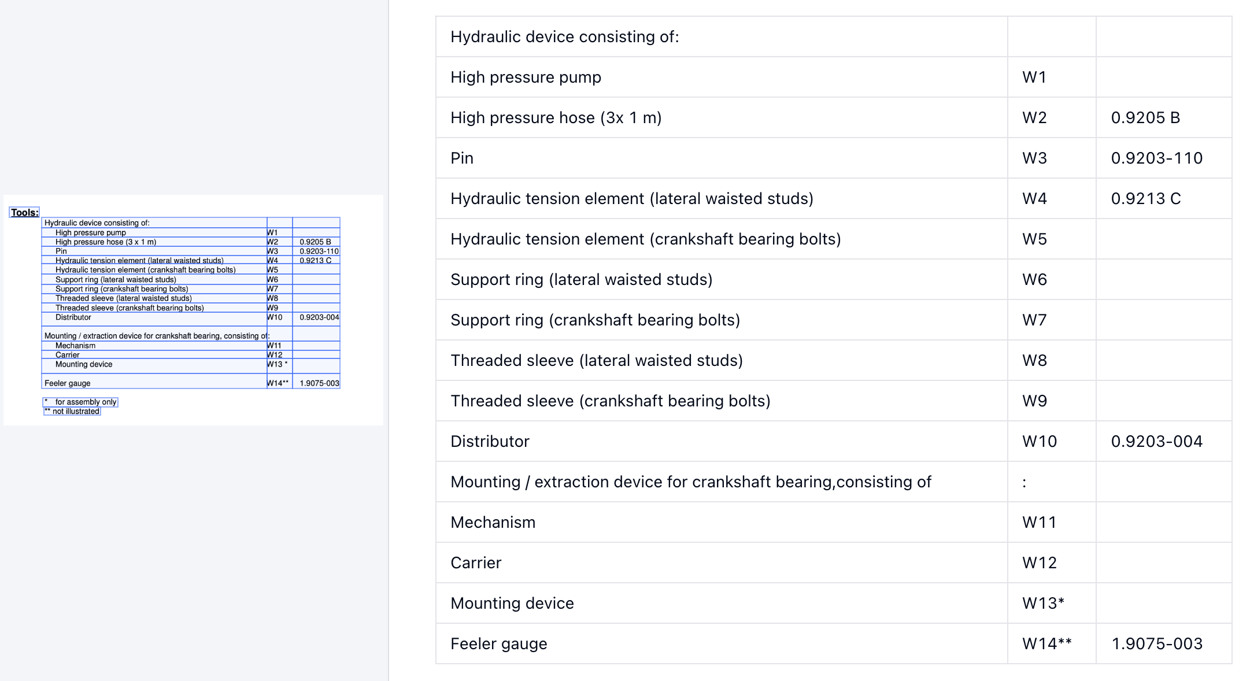
Task: Select the large 'Feeler gauge' cell
Action: 498,643
